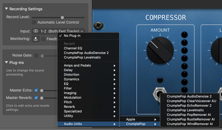The height and width of the screenshot is (130, 222).
Task: Choose CrumplePop WindRemover AI
Action: point(190,124)
